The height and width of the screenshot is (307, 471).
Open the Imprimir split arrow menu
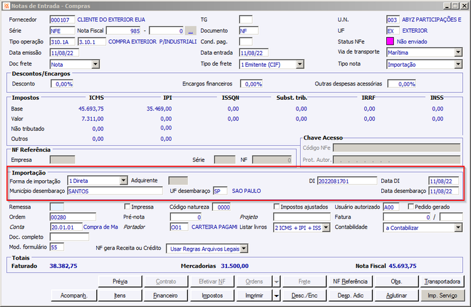tap(277, 295)
